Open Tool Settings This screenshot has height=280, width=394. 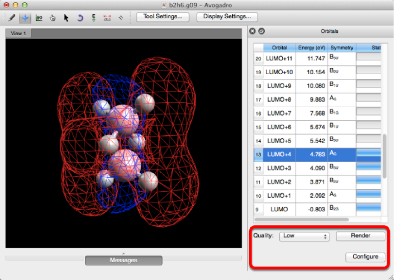[x=163, y=17]
